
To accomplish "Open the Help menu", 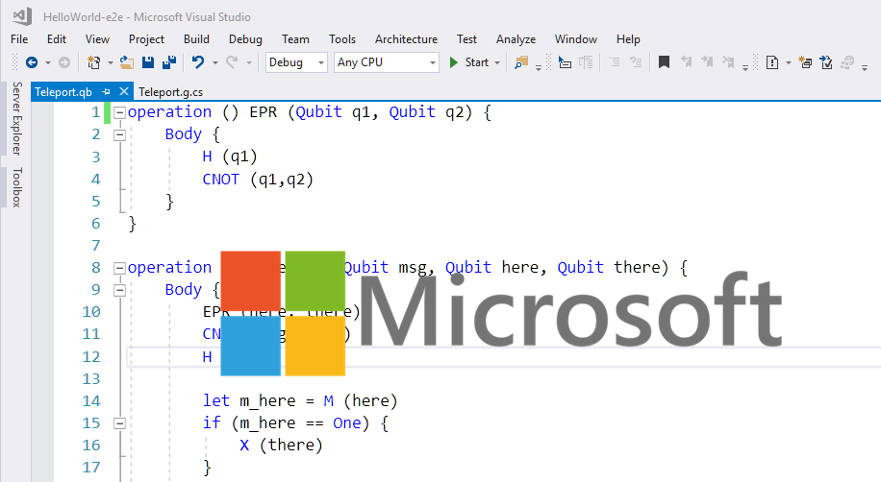I will 628,39.
